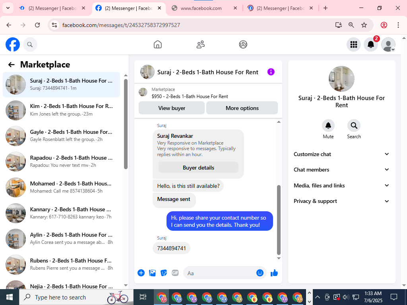Open the Facebook menu grid icon
407x305 pixels.
tap(353, 44)
